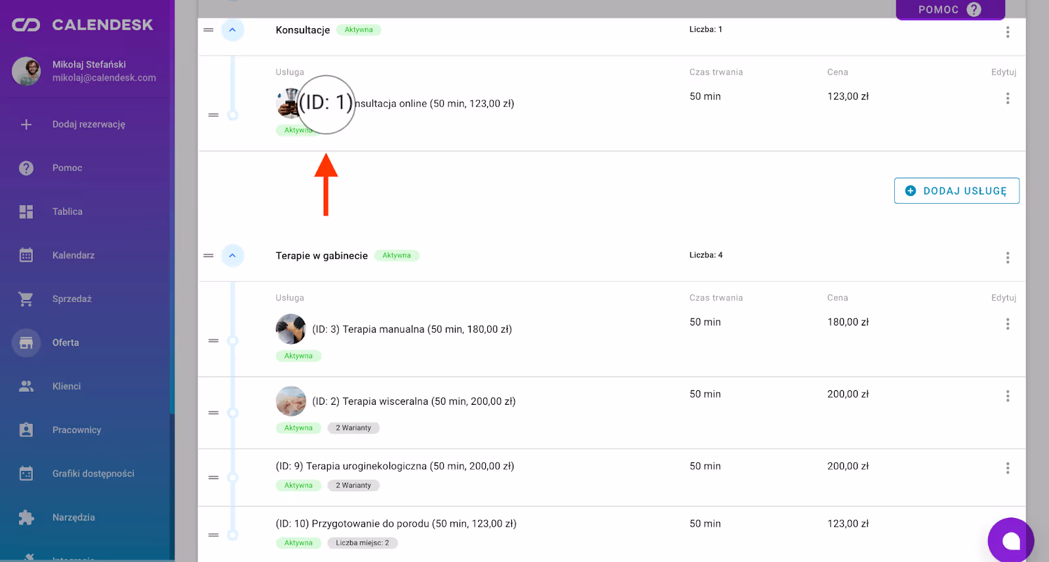Click the Terapia wisceralna service thumbnail

[290, 402]
